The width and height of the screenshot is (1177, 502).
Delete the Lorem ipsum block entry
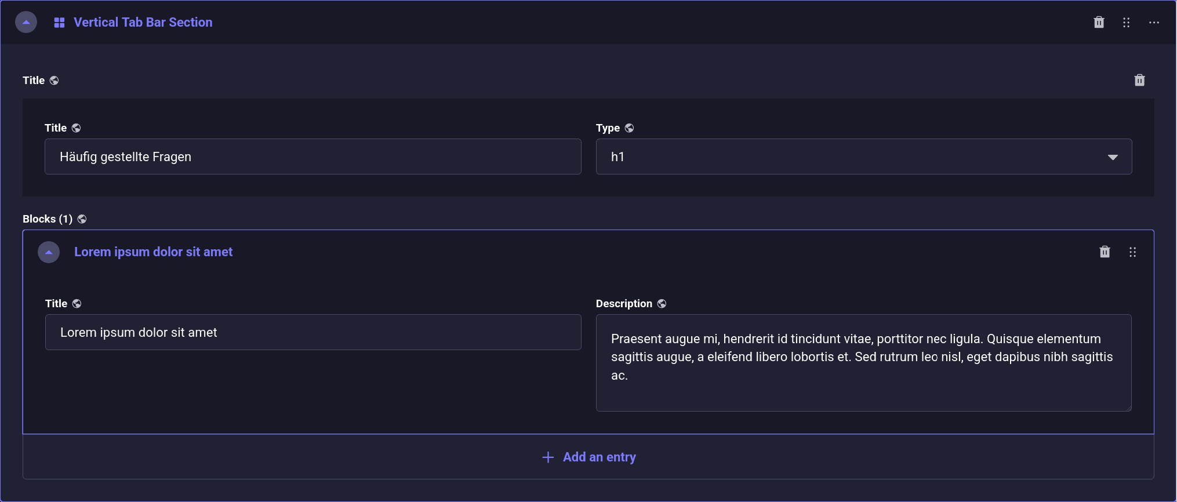[1105, 252]
